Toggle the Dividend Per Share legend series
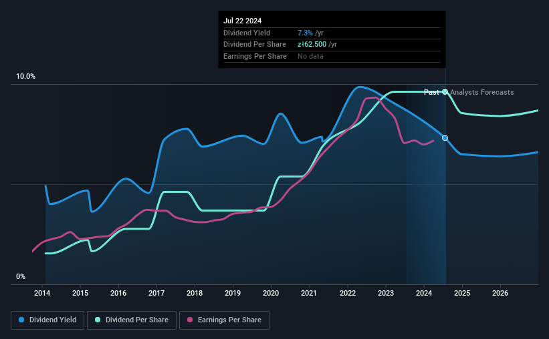This screenshot has height=339, width=549. click(x=132, y=320)
